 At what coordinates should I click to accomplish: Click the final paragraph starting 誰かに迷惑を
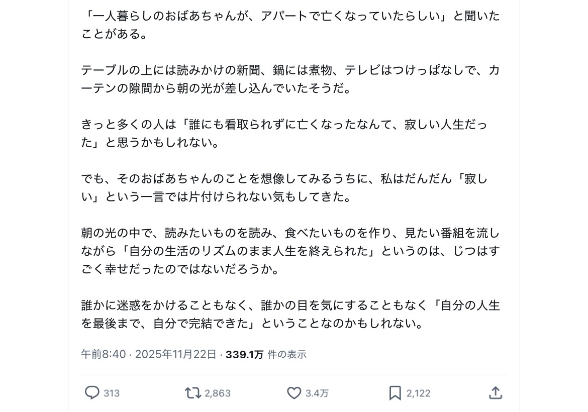pos(290,315)
